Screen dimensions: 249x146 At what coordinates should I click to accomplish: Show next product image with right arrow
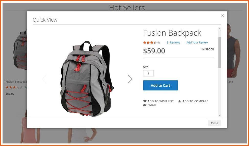pyautogui.click(x=130, y=79)
